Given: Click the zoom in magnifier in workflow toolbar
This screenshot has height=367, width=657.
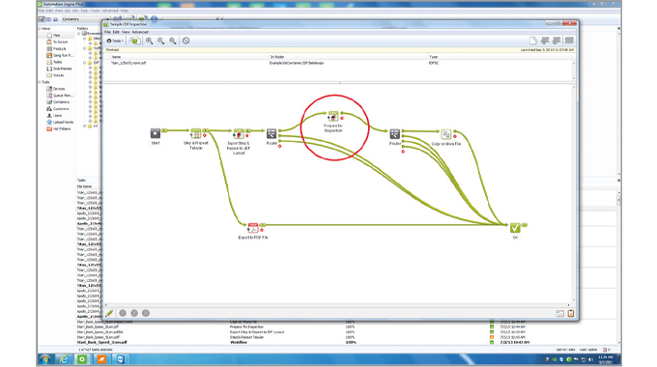Looking at the screenshot, I should [x=149, y=41].
